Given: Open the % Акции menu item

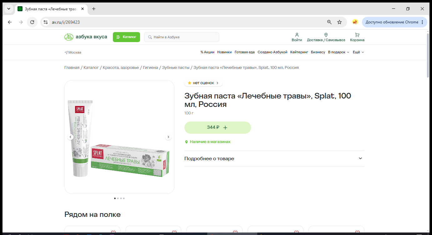Looking at the screenshot, I should click(208, 52).
